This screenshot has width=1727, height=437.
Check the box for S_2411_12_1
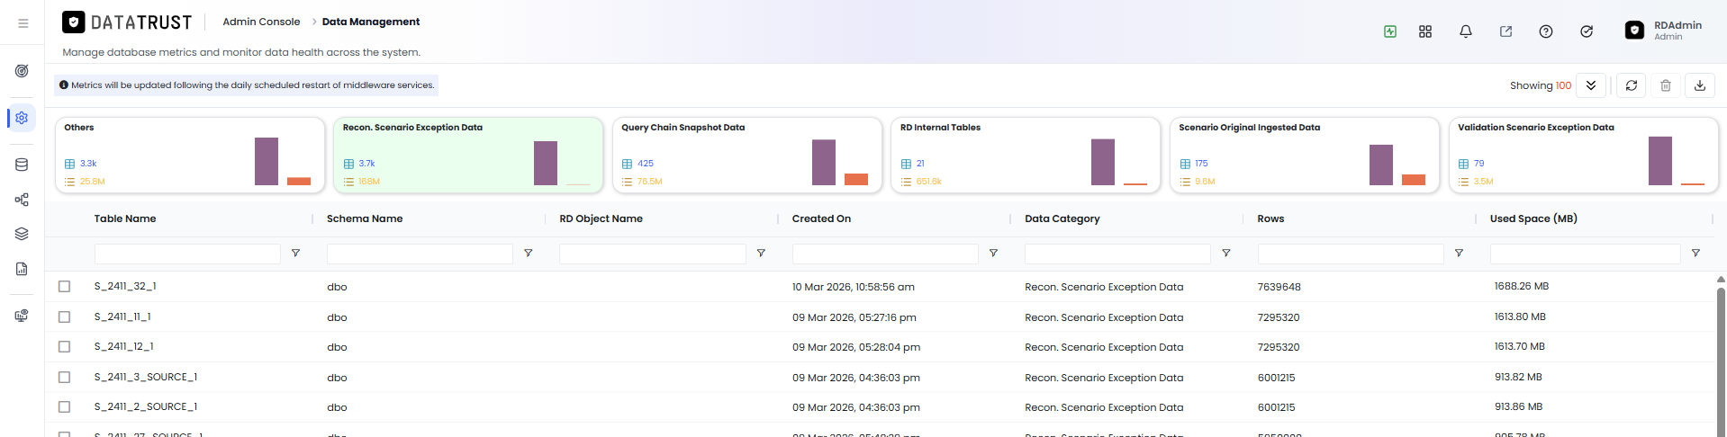(x=64, y=346)
